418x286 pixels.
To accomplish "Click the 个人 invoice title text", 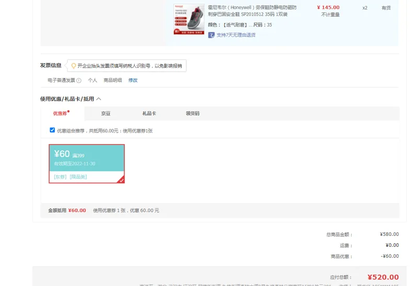I will (x=92, y=80).
